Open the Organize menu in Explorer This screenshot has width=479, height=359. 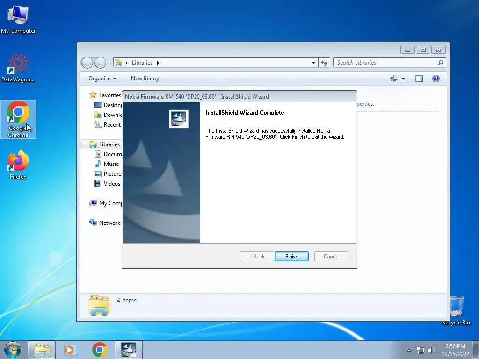point(102,79)
